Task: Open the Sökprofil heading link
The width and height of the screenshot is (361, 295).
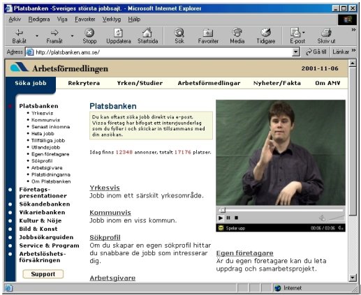Action: [105, 237]
